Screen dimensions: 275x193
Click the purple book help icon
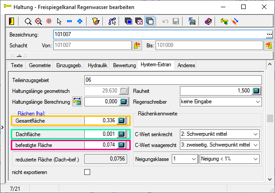208,21
